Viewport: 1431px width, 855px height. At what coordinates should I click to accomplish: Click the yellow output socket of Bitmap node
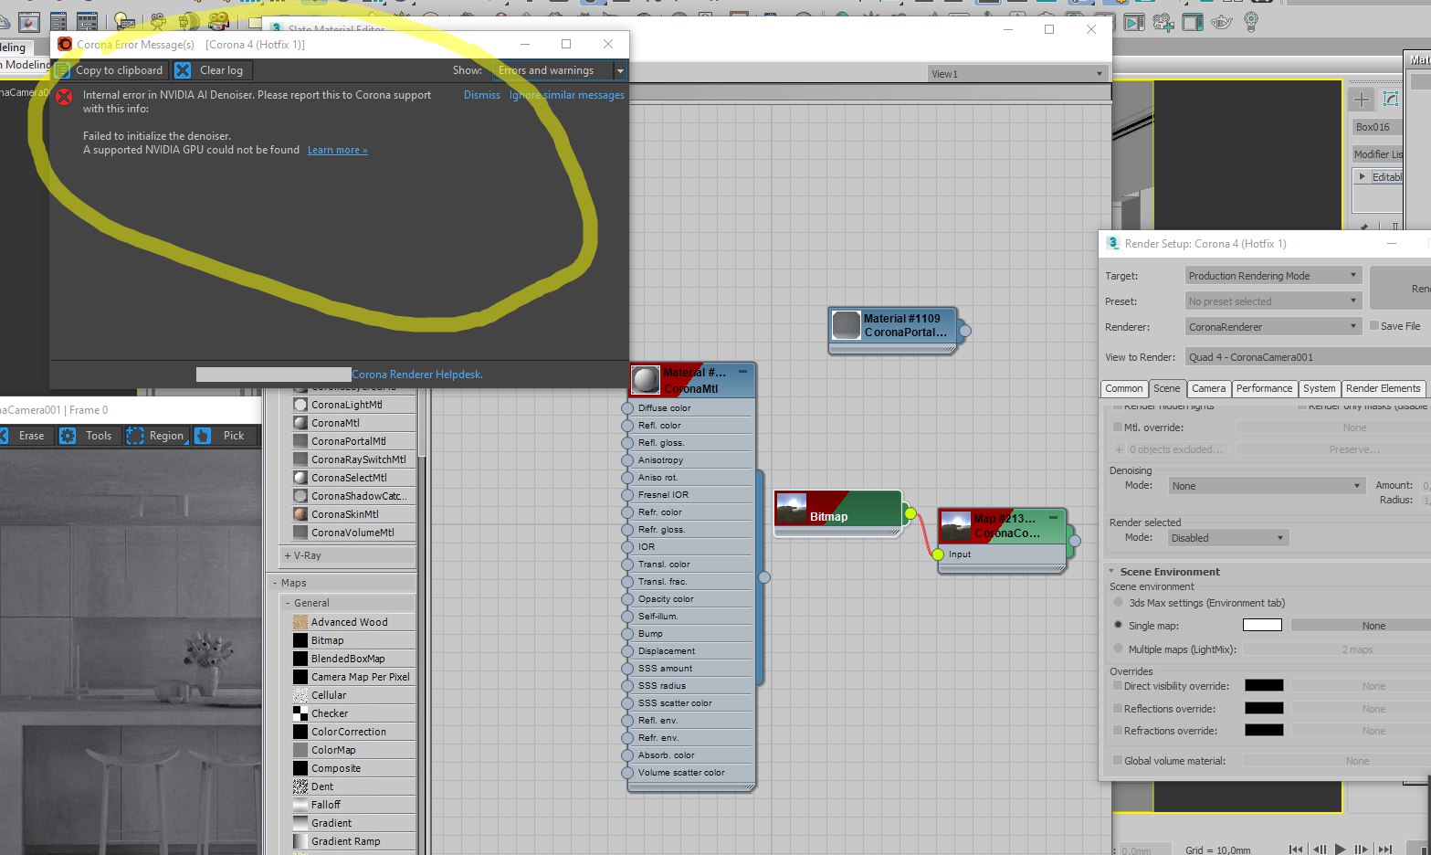pos(910,513)
